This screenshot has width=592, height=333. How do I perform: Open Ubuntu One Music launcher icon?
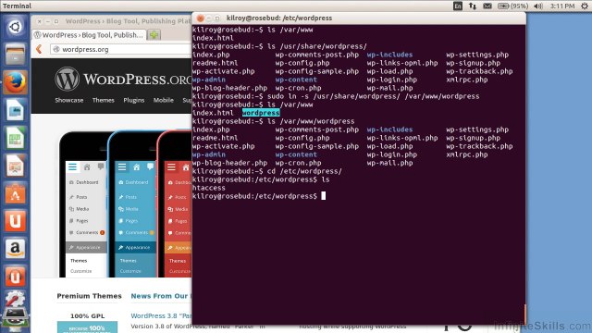pos(15,277)
